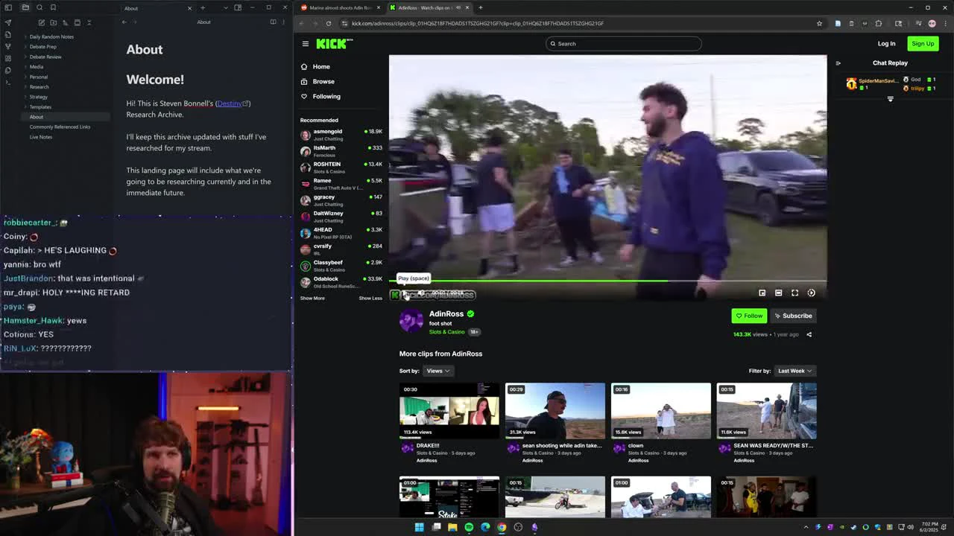
Task: Open Browse in Kick sidebar
Action: click(x=323, y=81)
